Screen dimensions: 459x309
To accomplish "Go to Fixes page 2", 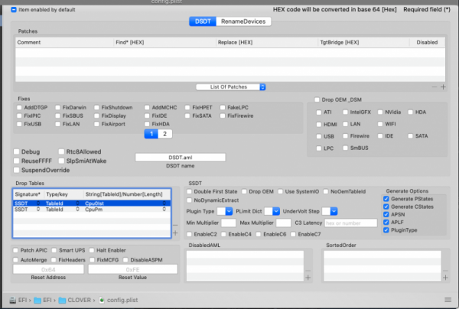I will tap(164, 134).
